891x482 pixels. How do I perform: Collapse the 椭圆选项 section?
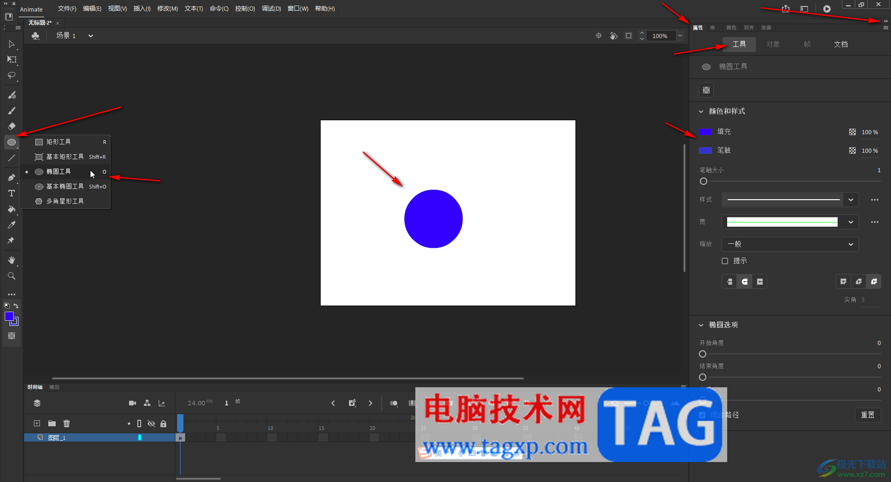(x=701, y=325)
